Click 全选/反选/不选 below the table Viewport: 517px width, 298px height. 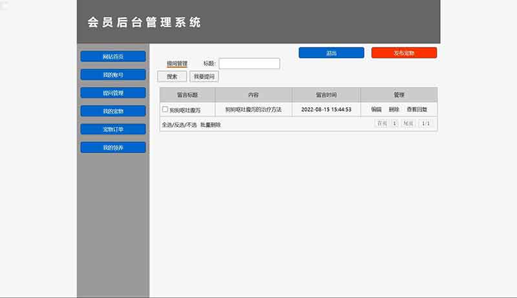179,125
